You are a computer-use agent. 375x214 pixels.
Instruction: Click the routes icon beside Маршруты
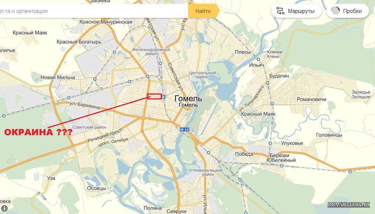[x=280, y=11]
